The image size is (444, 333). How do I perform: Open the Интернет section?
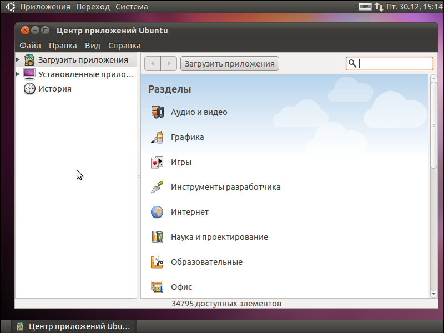coord(190,212)
